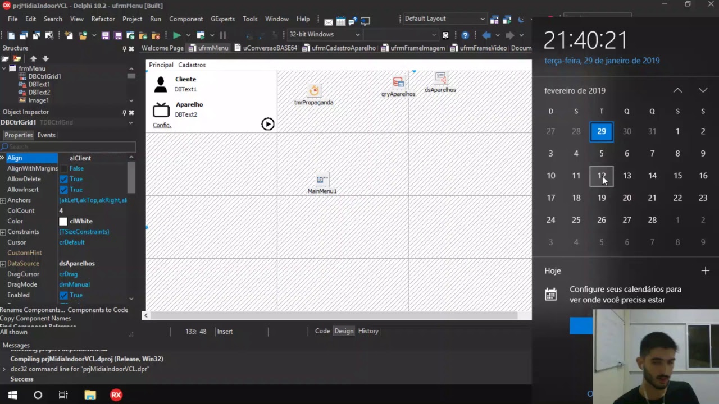The image size is (719, 404).
Task: Expand the Anchors property
Action: click(x=3, y=200)
